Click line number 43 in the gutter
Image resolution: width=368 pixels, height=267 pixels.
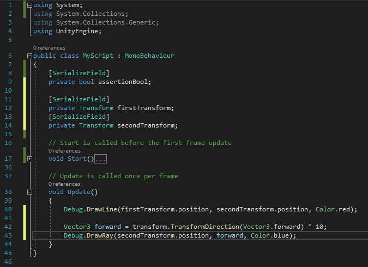coord(9,235)
